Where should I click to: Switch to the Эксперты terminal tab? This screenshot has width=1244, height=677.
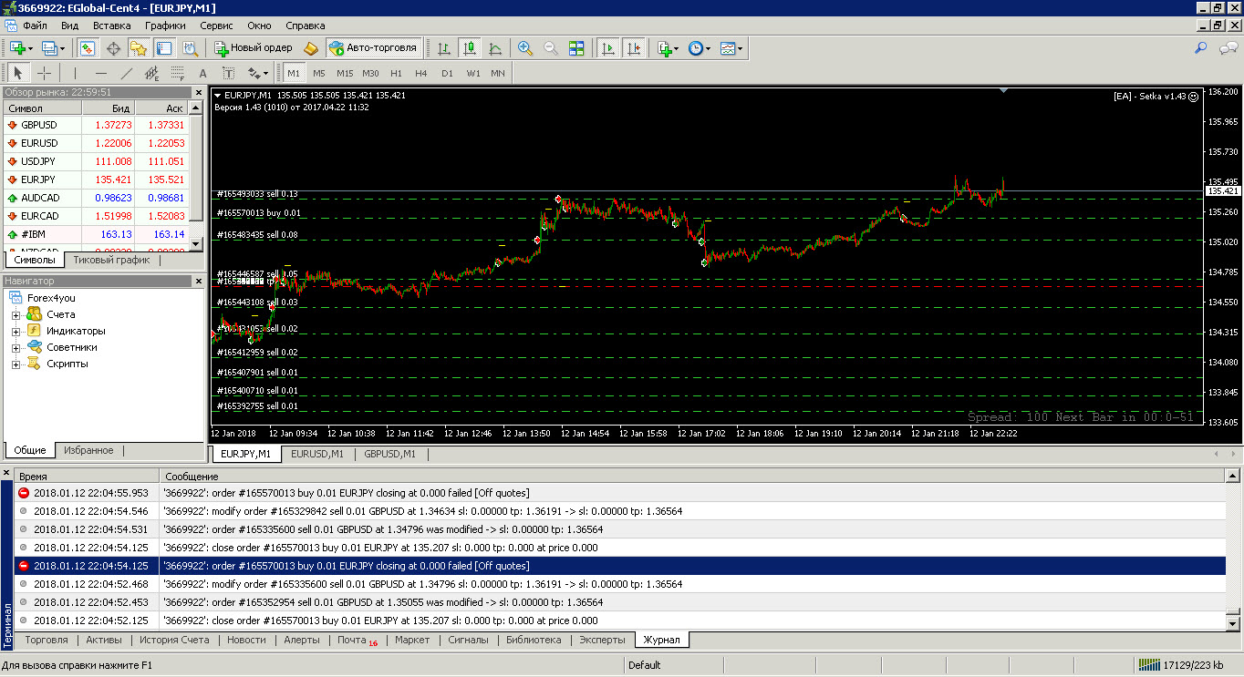tap(603, 640)
